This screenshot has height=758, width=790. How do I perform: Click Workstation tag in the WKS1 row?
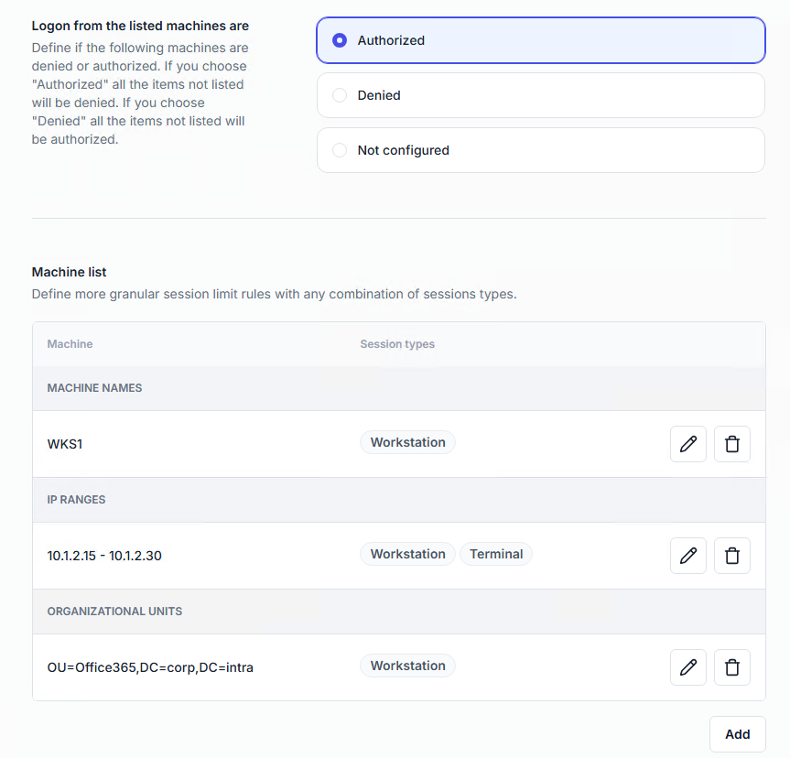pos(407,442)
